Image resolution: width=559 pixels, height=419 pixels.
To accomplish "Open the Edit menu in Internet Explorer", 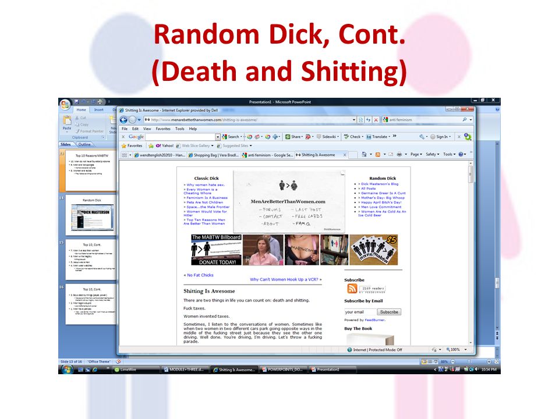I will point(136,129).
